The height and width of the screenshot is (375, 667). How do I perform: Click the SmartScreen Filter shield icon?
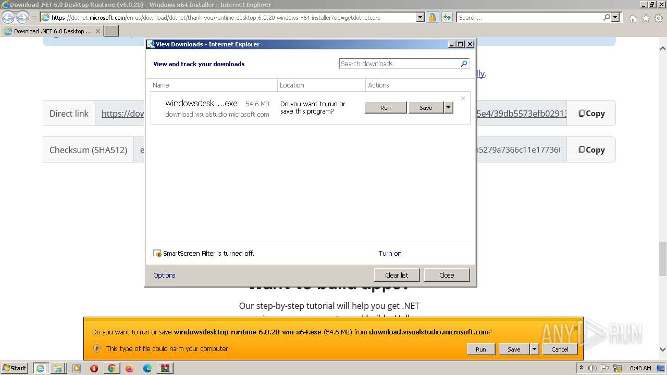tap(157, 254)
